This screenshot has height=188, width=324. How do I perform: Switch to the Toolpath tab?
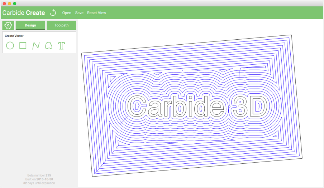coord(61,25)
